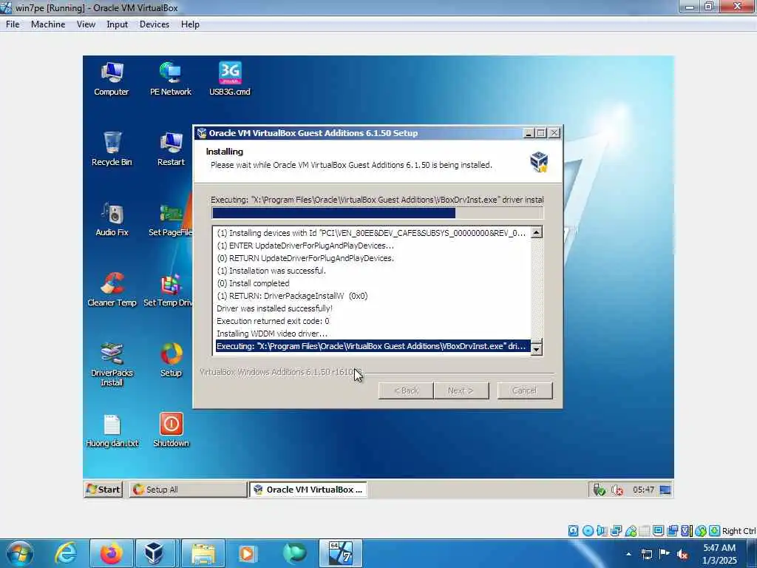Image resolution: width=757 pixels, height=568 pixels.
Task: Click the show desktop monitor icon in VM tray
Action: point(665,490)
